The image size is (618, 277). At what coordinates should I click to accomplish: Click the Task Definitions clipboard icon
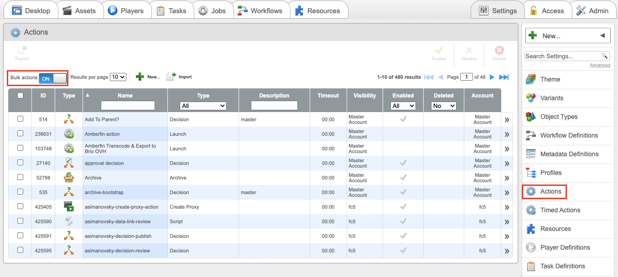tap(530, 266)
